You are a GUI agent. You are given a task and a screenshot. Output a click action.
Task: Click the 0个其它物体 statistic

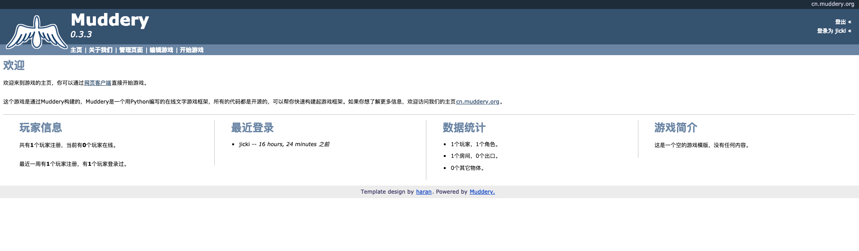(x=468, y=168)
